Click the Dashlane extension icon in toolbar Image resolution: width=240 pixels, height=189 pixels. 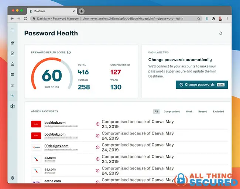click(x=207, y=19)
